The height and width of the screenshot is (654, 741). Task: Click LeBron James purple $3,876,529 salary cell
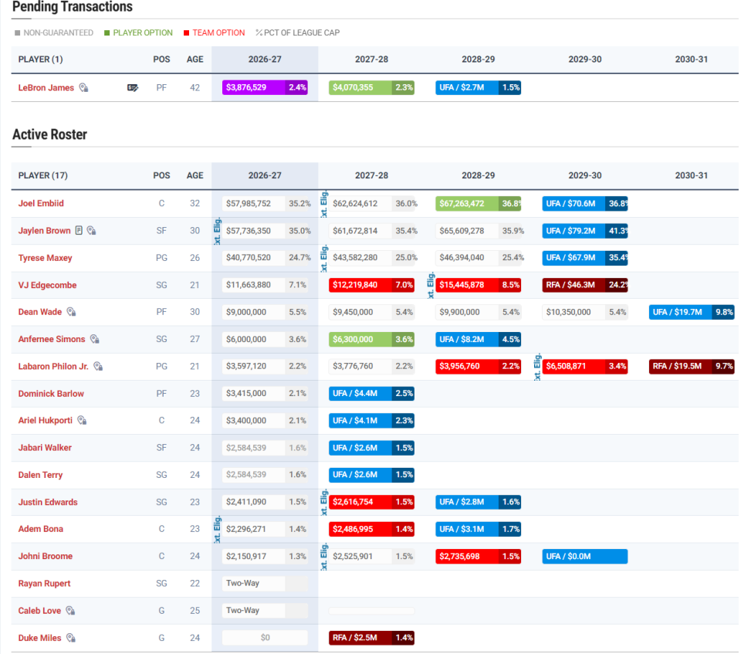(x=265, y=87)
